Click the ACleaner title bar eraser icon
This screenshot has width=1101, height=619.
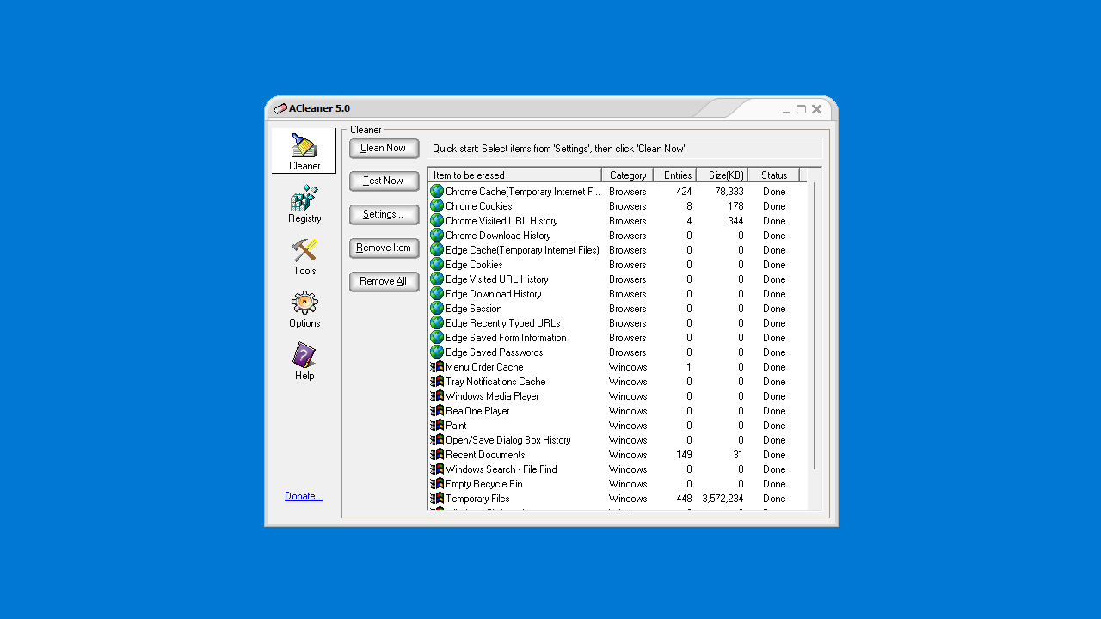tap(280, 108)
